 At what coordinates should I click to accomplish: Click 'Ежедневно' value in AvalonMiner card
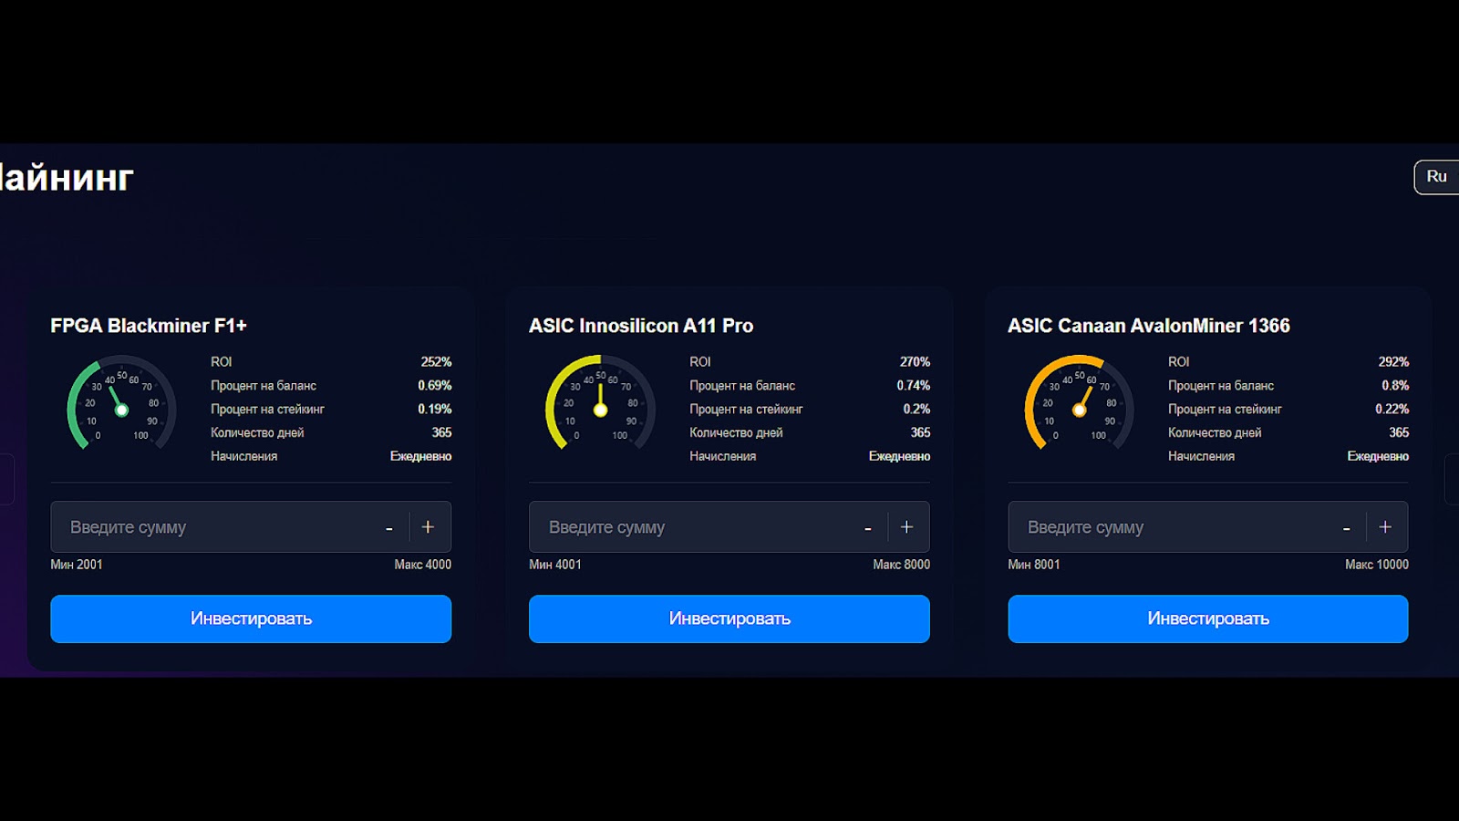[1379, 456]
